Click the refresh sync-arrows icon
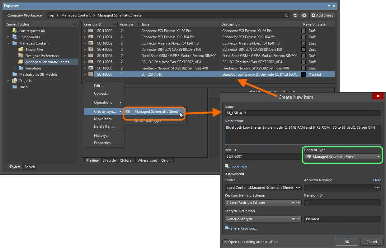The width and height of the screenshot is (386, 248). point(295,15)
